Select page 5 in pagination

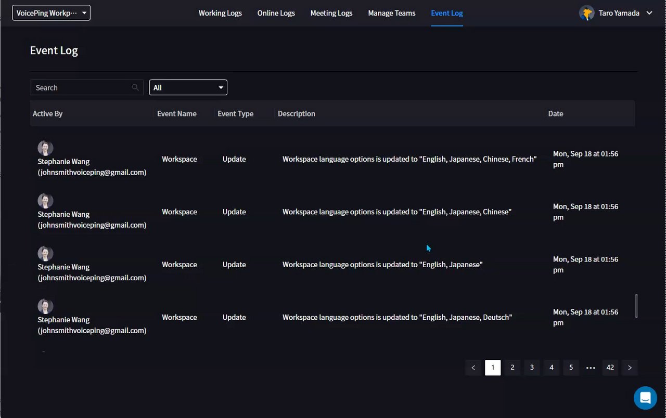click(571, 368)
